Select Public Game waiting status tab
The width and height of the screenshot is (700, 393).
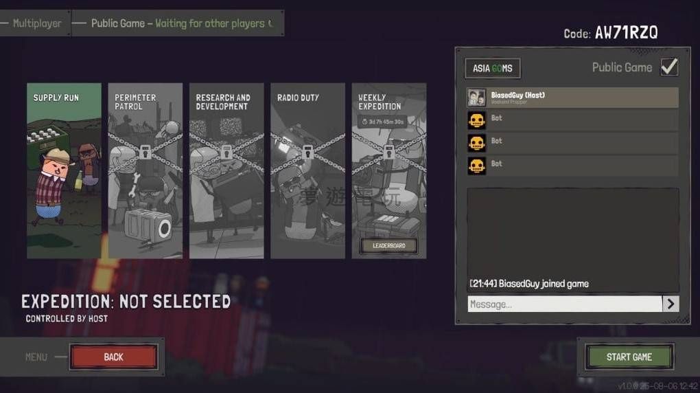pyautogui.click(x=178, y=23)
